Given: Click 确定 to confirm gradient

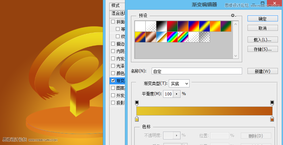Looking at the screenshot, I should pyautogui.click(x=263, y=18).
